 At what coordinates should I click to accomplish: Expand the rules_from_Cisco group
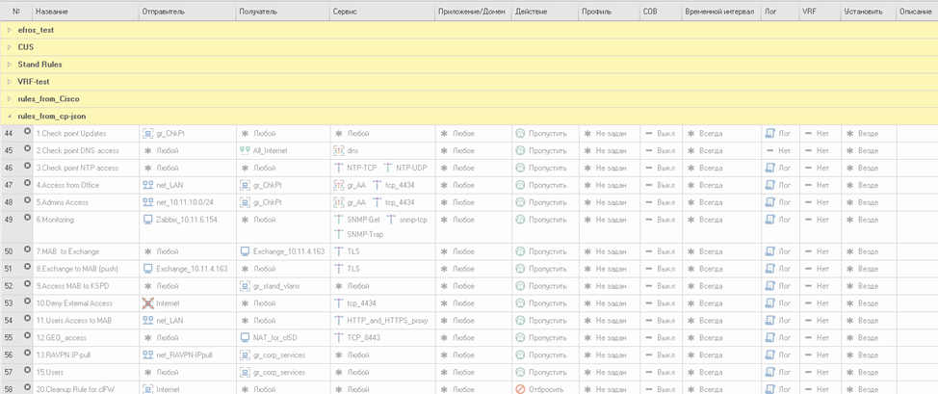pyautogui.click(x=10, y=99)
